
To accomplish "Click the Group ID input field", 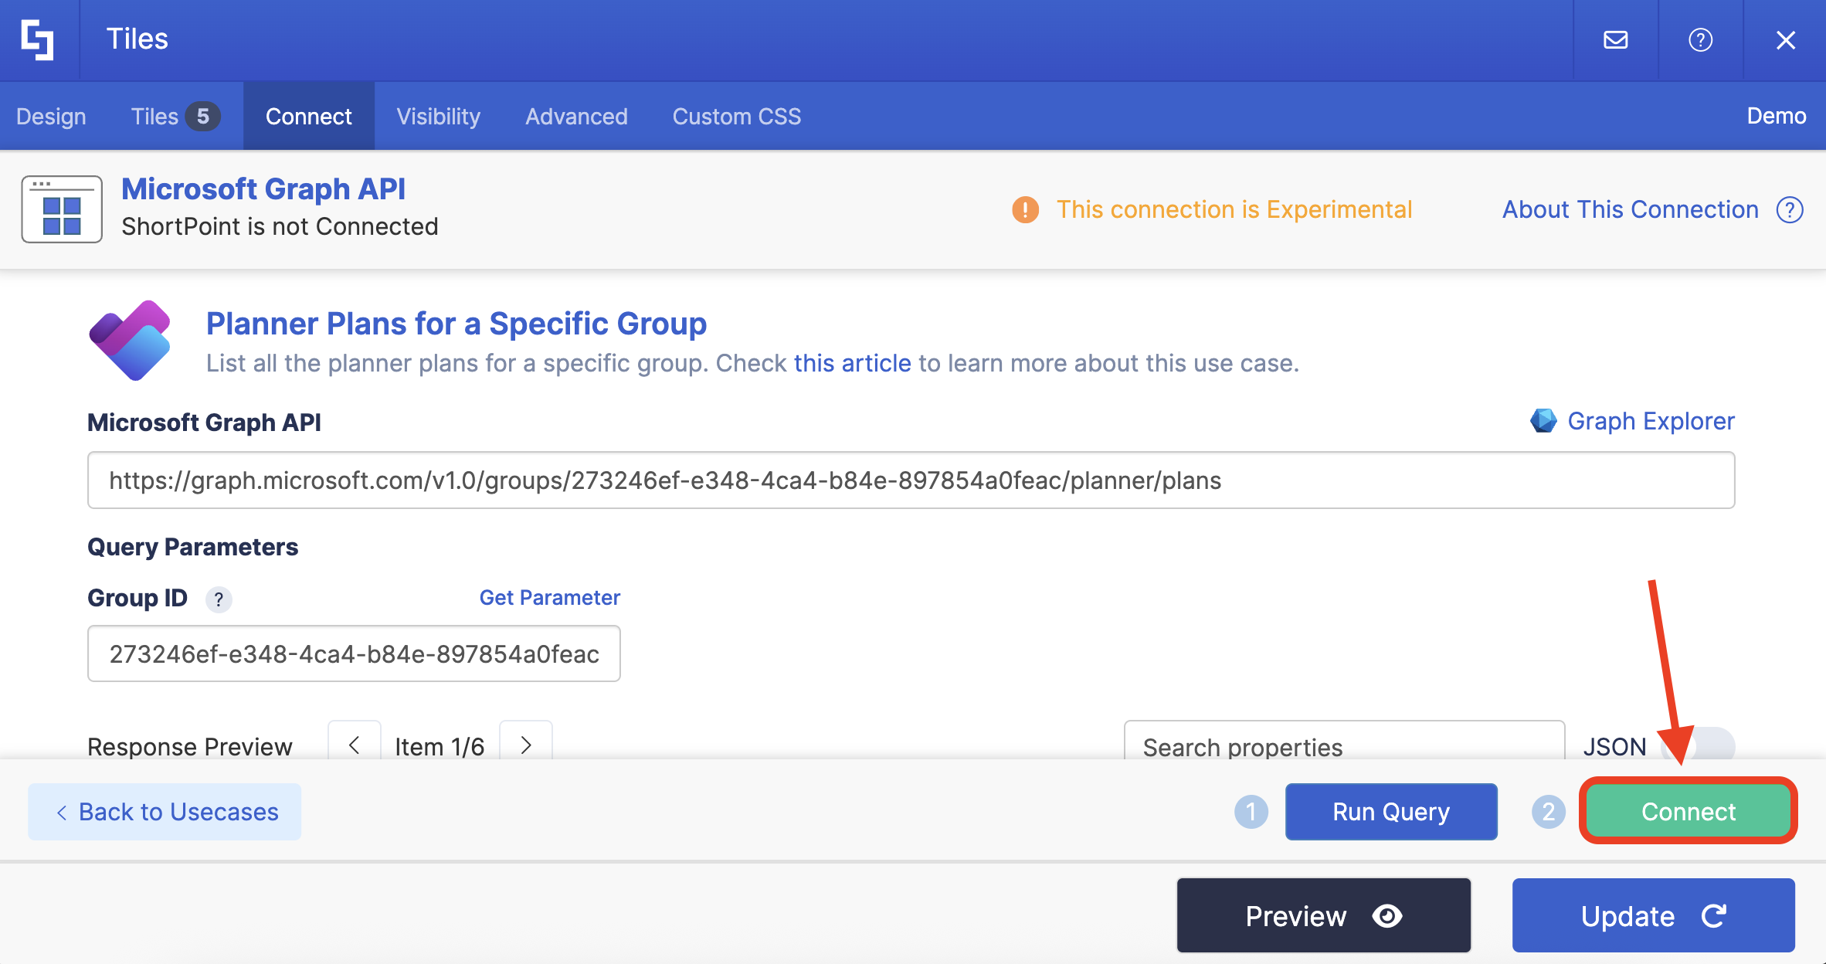I will point(354,654).
